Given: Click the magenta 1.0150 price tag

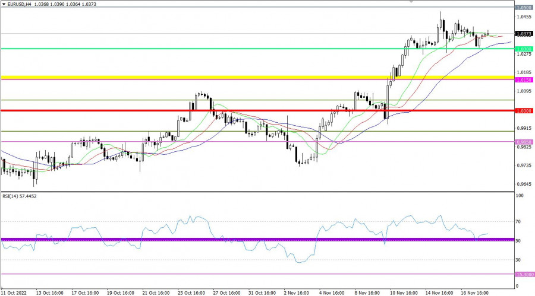Looking at the screenshot, I should (x=524, y=79).
